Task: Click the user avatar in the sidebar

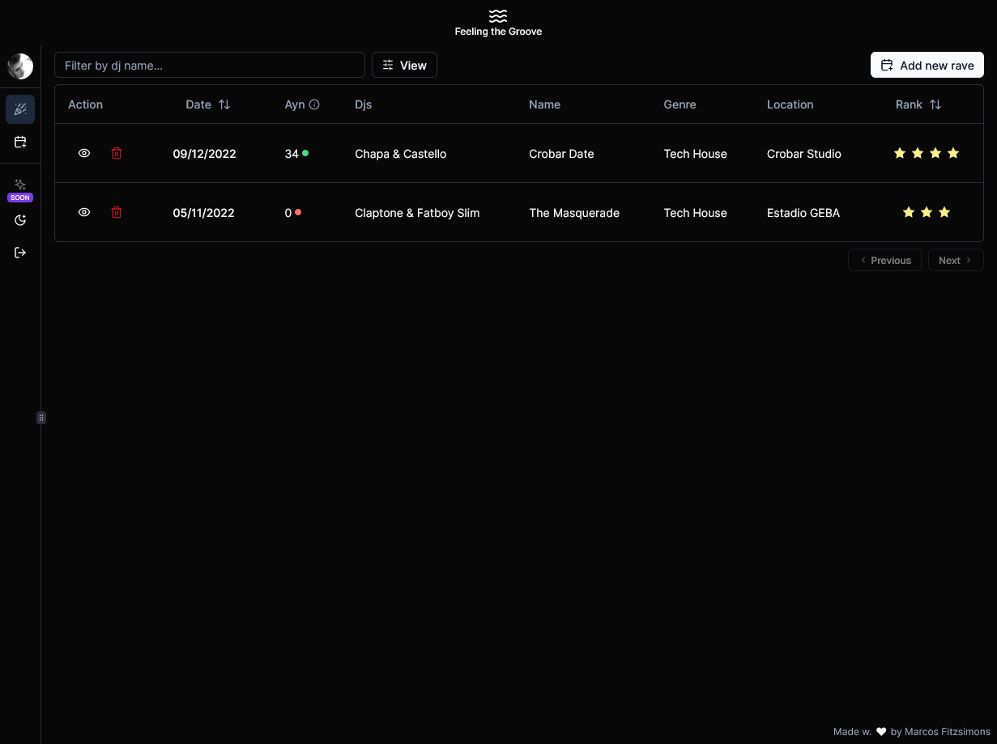Action: pos(20,66)
